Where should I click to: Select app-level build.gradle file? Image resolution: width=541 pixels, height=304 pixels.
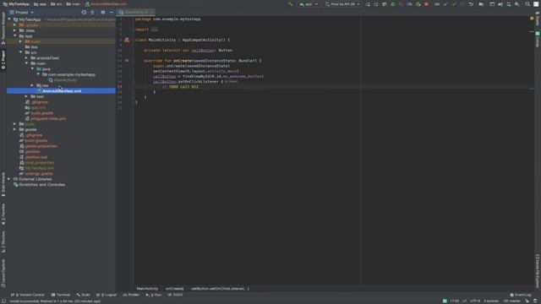39,113
